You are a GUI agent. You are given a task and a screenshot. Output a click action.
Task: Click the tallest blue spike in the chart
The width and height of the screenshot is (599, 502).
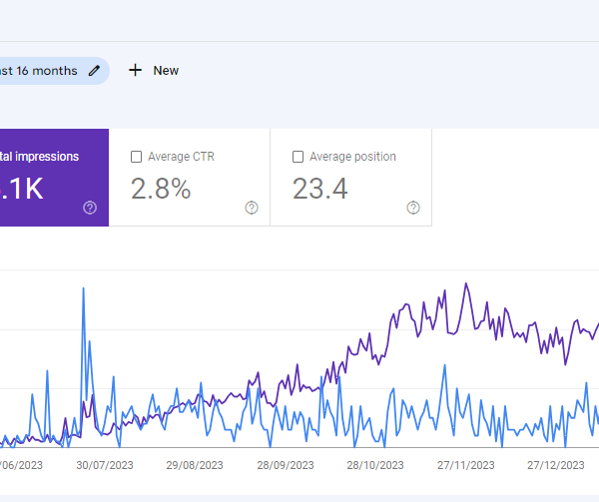click(83, 289)
